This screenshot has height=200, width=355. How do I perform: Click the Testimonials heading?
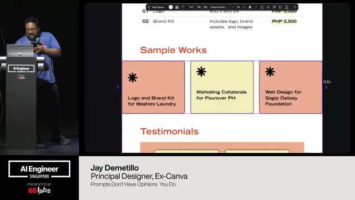click(x=169, y=132)
